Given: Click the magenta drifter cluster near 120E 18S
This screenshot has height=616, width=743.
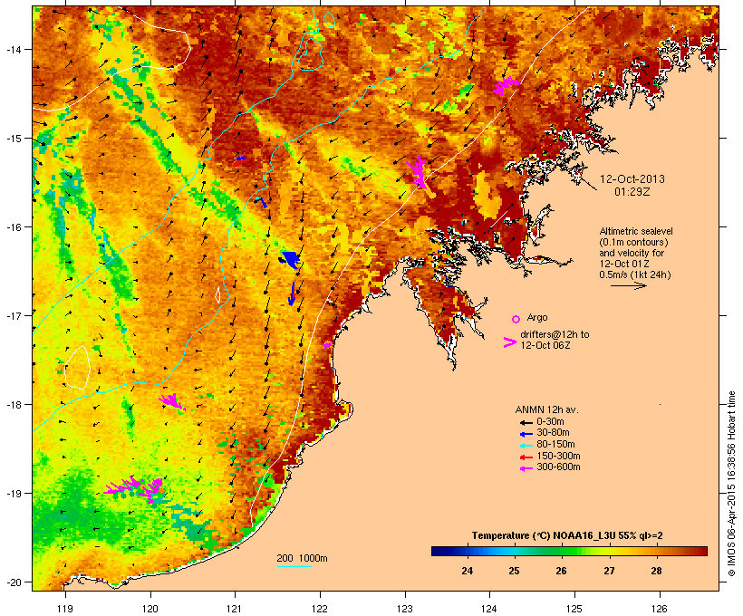Looking at the screenshot, I should coord(171,401).
